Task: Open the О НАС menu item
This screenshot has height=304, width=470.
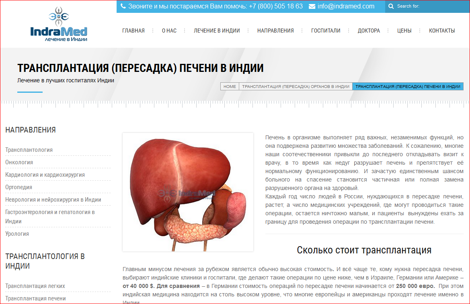Action: (x=169, y=31)
